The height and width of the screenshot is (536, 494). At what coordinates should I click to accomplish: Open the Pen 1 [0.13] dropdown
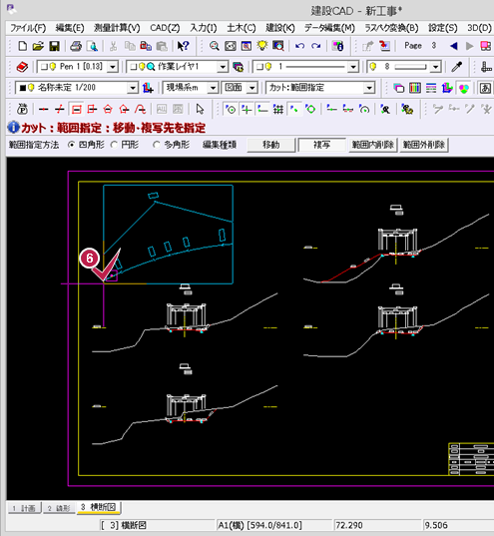coord(113,67)
